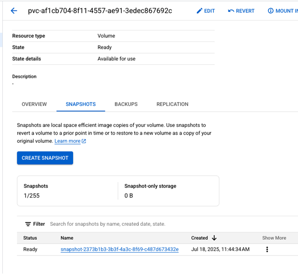
Task: Click the Created column header
Action: point(200,238)
